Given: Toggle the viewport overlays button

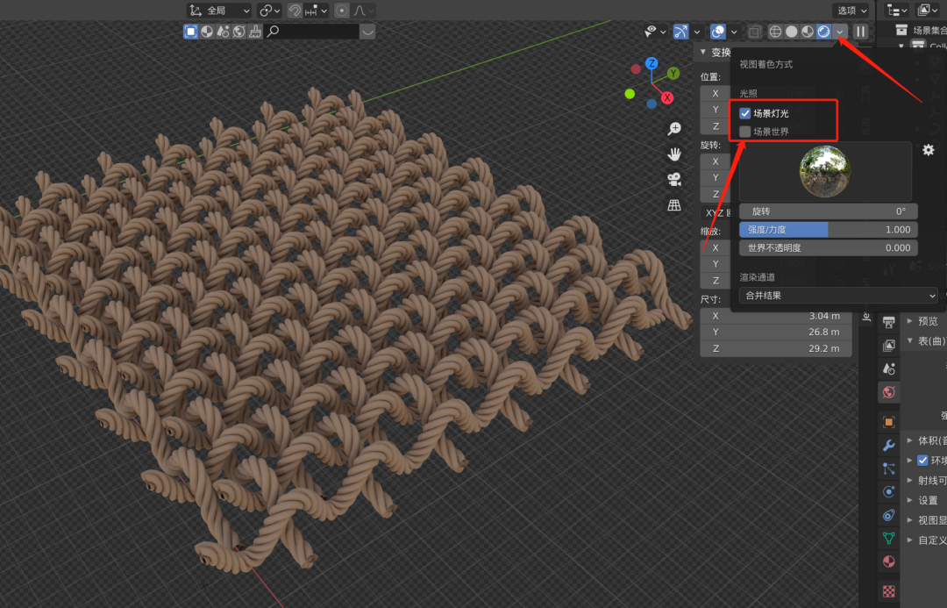Looking at the screenshot, I should point(718,32).
